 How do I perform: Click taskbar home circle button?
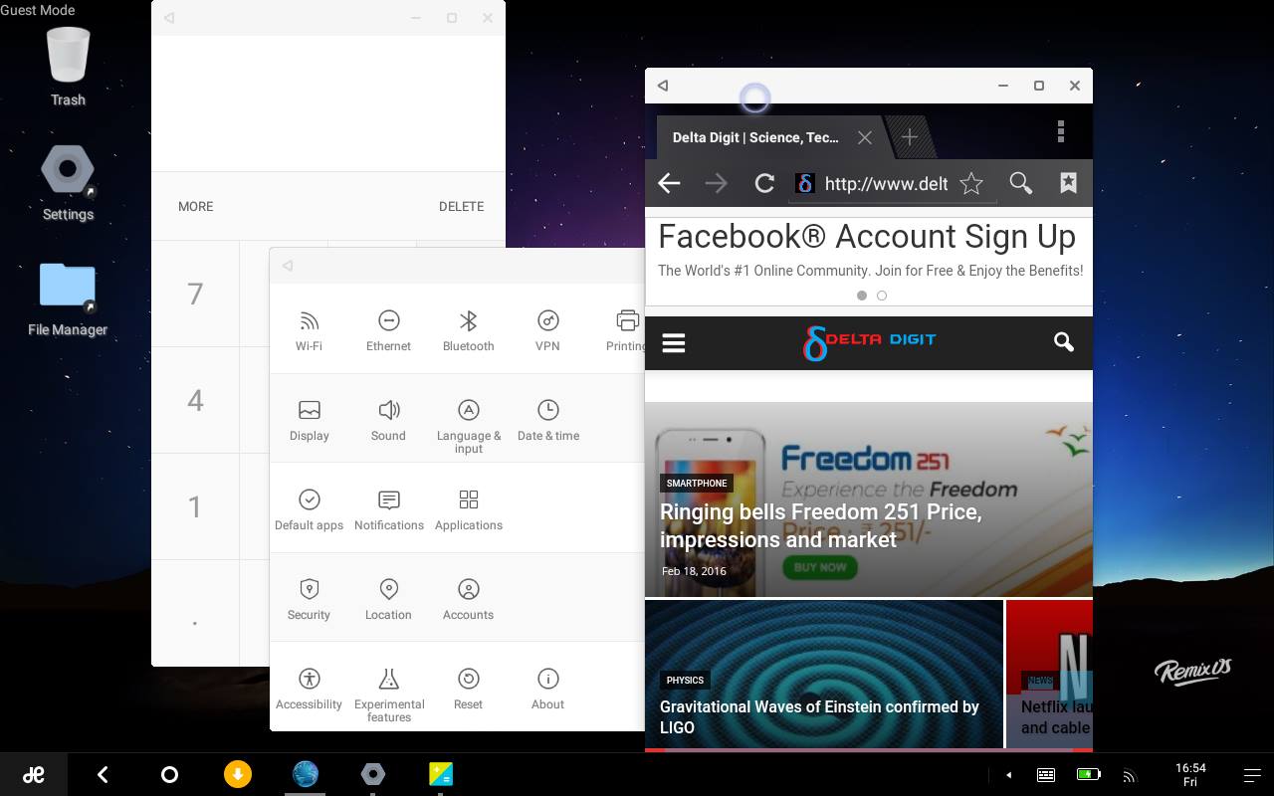(x=169, y=774)
